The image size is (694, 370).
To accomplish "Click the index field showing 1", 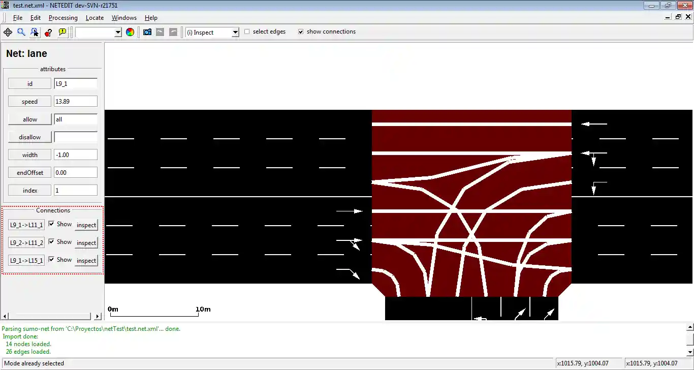I will pyautogui.click(x=76, y=191).
